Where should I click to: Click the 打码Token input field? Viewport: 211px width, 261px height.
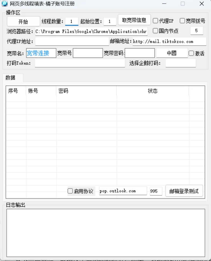80,63
